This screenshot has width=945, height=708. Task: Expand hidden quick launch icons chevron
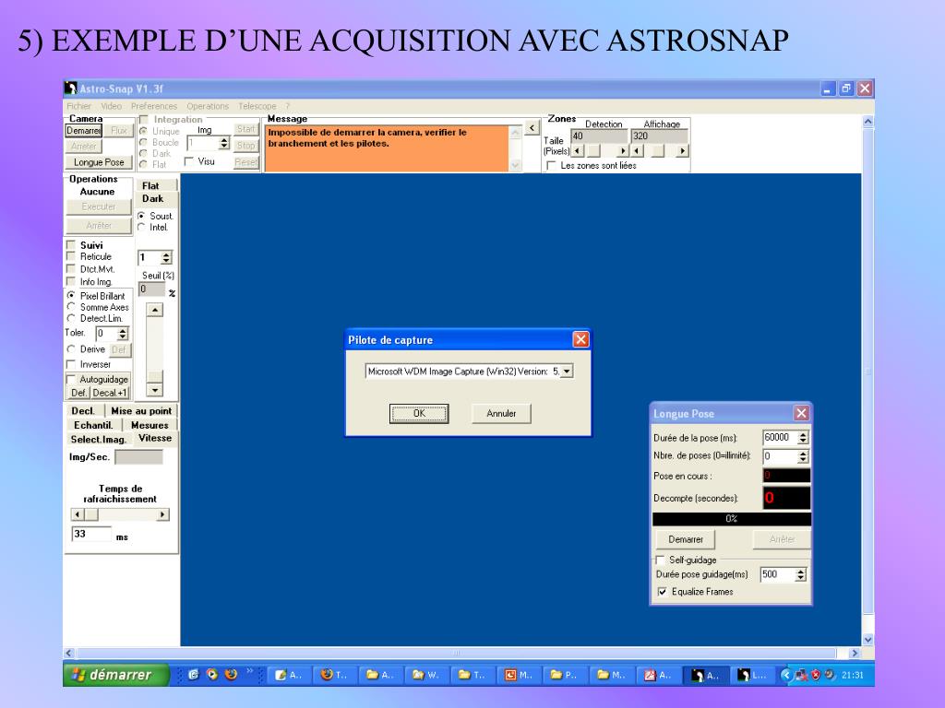coord(249,671)
